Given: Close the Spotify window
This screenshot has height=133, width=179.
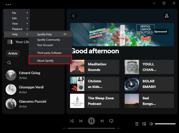Looking at the screenshot, I should (x=174, y=3).
